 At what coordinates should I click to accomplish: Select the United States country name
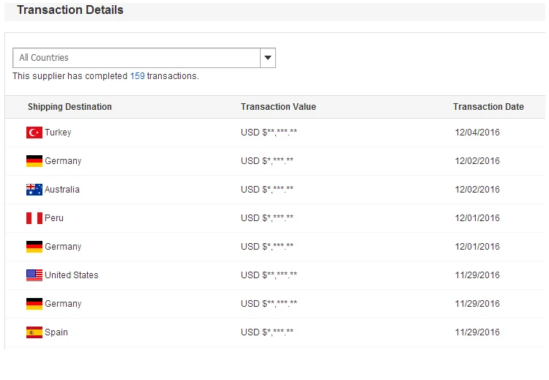71,275
